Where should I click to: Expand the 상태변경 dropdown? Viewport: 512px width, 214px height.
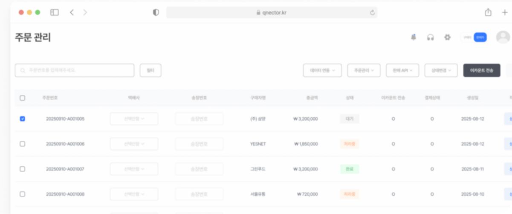point(441,70)
